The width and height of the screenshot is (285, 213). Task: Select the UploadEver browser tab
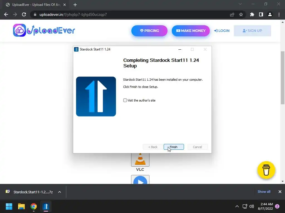click(36, 5)
